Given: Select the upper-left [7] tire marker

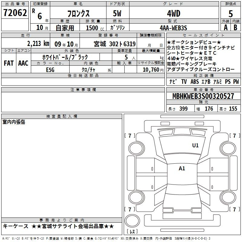Looking at the screenshot, I should pyautogui.click(x=130, y=136).
